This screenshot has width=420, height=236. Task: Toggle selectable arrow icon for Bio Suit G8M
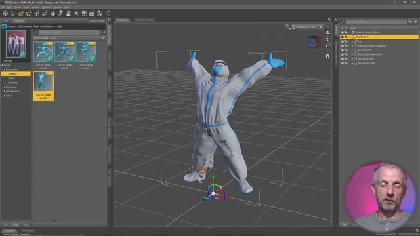point(346,50)
